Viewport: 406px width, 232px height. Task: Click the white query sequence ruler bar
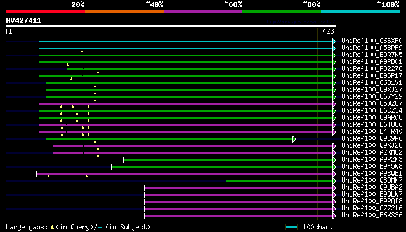coord(171,26)
